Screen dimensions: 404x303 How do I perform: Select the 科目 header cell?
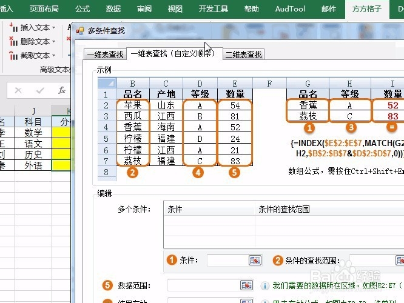point(33,122)
